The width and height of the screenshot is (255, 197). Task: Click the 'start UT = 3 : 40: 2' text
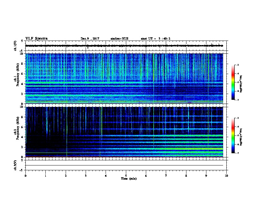pos(156,39)
